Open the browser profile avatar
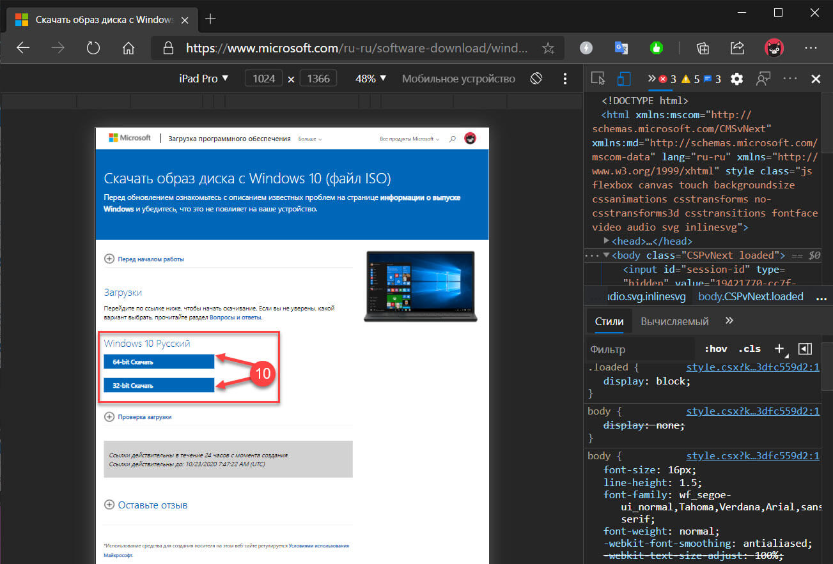The image size is (833, 564). [775, 48]
